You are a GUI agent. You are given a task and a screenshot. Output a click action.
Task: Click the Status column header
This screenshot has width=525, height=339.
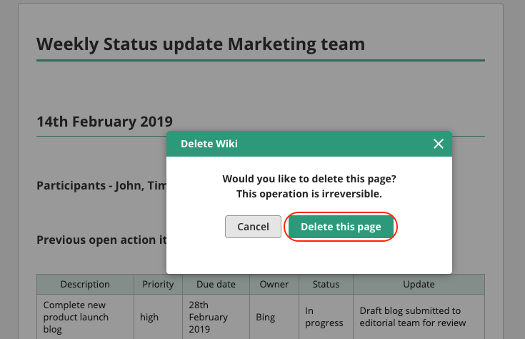click(x=326, y=284)
